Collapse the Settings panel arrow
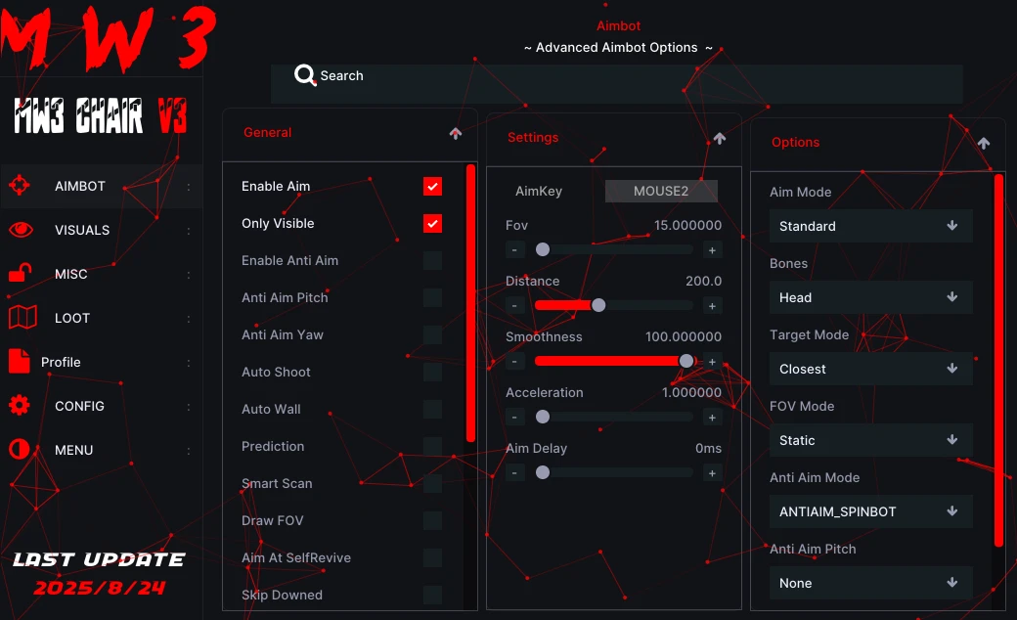1017x620 pixels. point(720,138)
